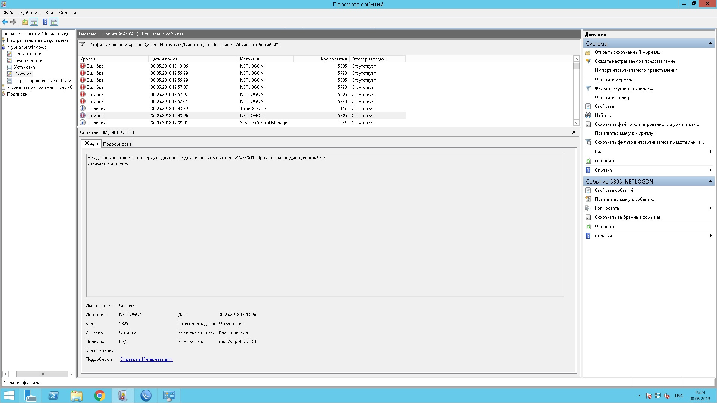Image resolution: width=717 pixels, height=403 pixels.
Task: Click the up-one-level folder icon
Action: point(25,22)
